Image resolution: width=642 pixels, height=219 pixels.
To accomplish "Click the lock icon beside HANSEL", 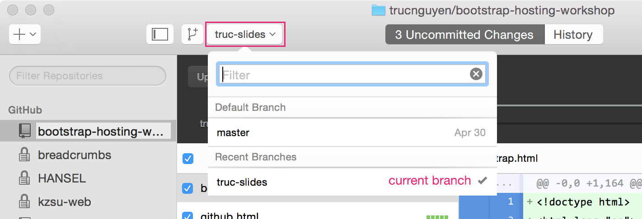I will (x=24, y=178).
